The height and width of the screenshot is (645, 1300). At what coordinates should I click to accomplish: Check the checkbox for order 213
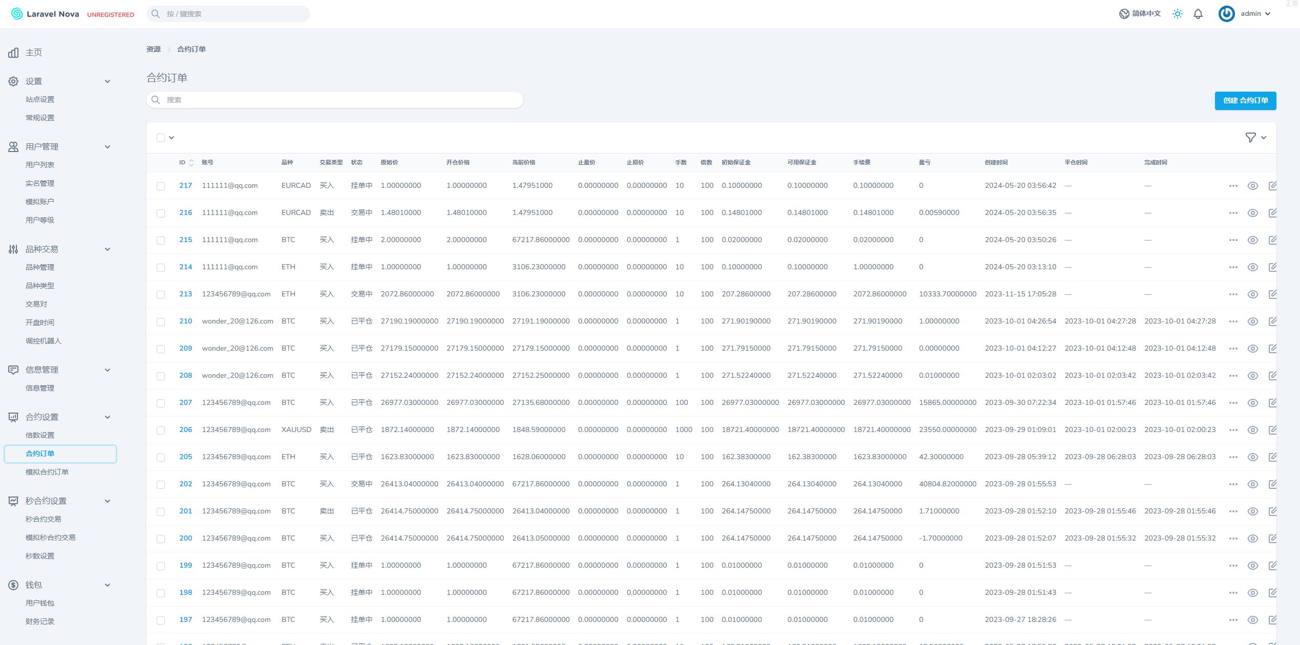pos(161,295)
